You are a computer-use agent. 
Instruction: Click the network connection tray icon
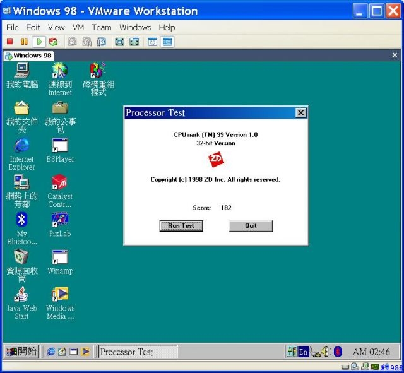[x=315, y=352]
